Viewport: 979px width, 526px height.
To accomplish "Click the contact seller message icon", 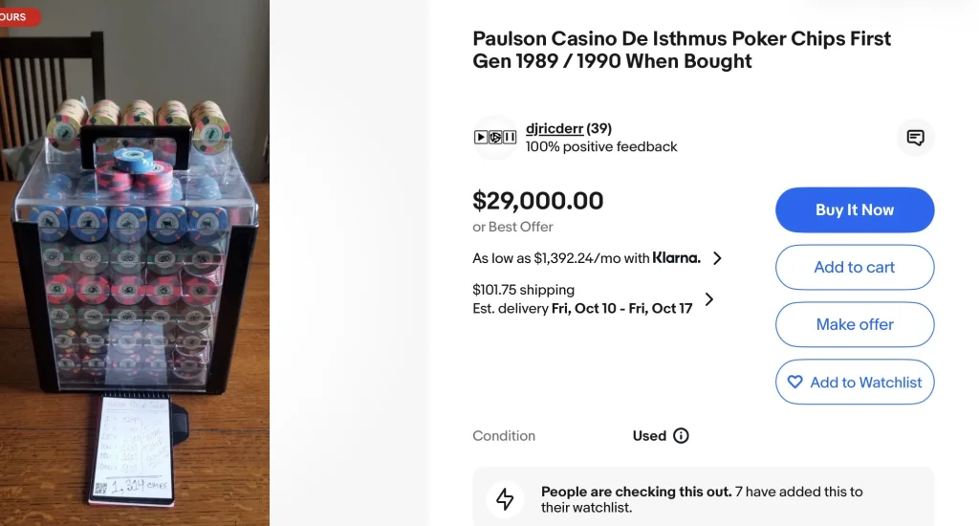I will 915,138.
